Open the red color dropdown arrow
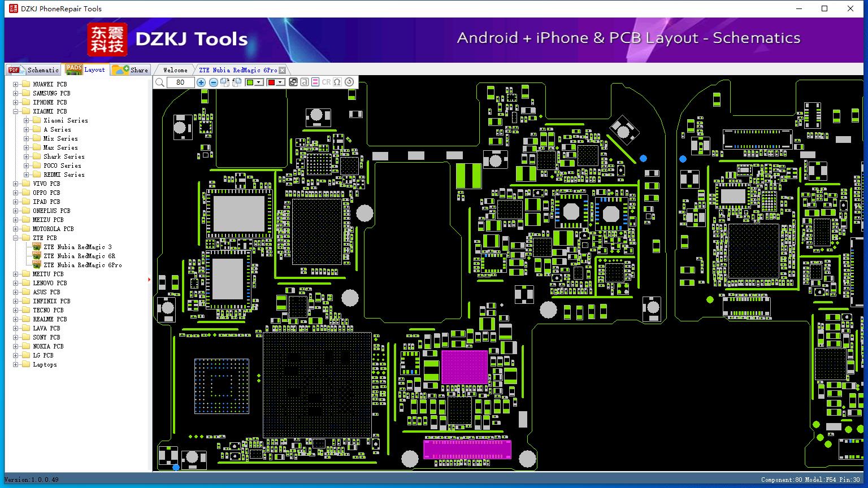868x488 pixels. tap(280, 82)
